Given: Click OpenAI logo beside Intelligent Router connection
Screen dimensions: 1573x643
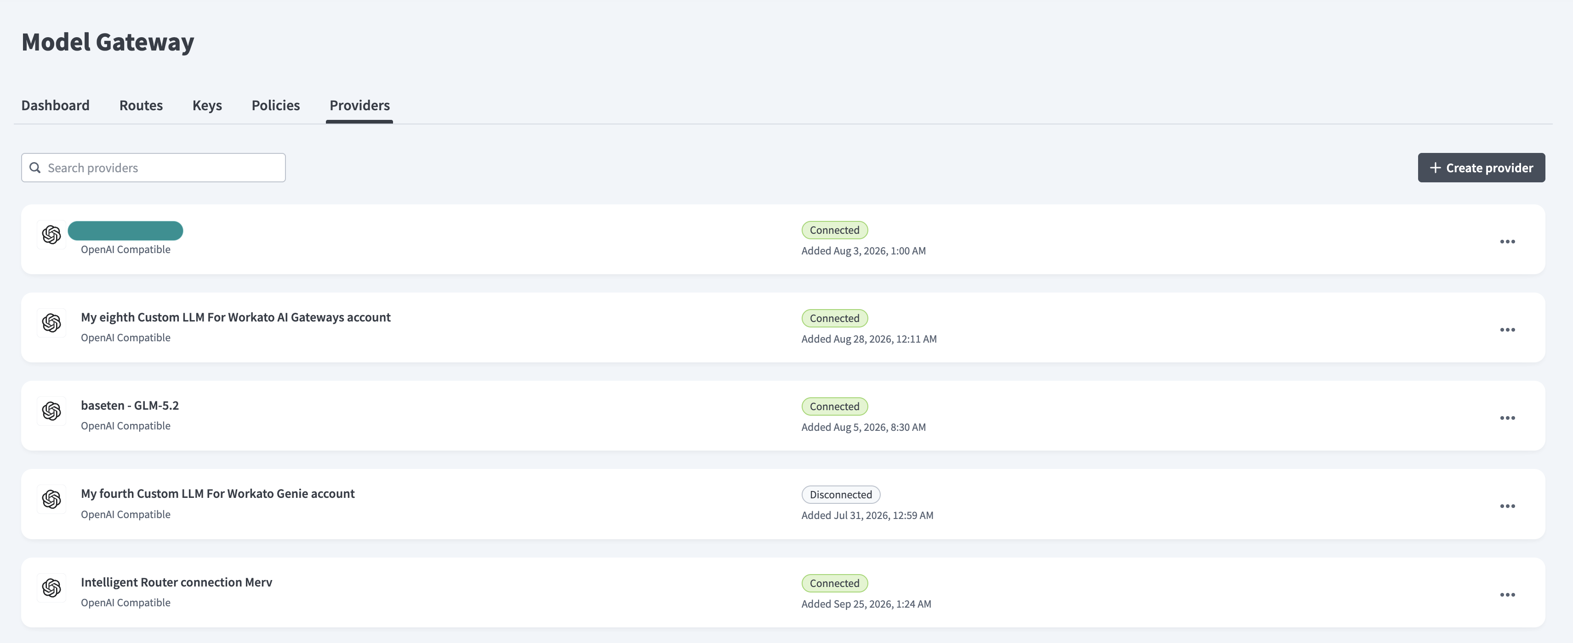Looking at the screenshot, I should [52, 587].
